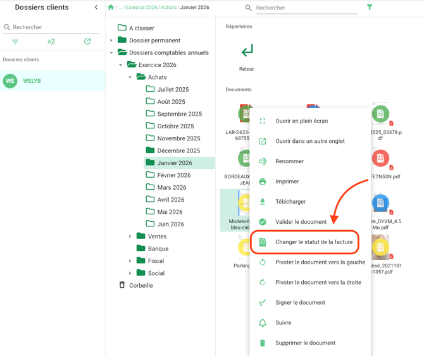Expand the Ventes folder

tap(130, 236)
